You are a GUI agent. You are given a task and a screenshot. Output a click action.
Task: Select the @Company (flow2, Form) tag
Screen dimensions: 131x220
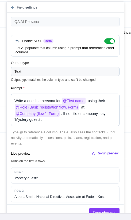tap(37, 114)
